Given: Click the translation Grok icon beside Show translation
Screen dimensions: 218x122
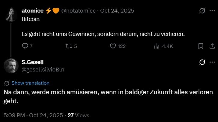Looking at the screenshot, I should [7, 83].
